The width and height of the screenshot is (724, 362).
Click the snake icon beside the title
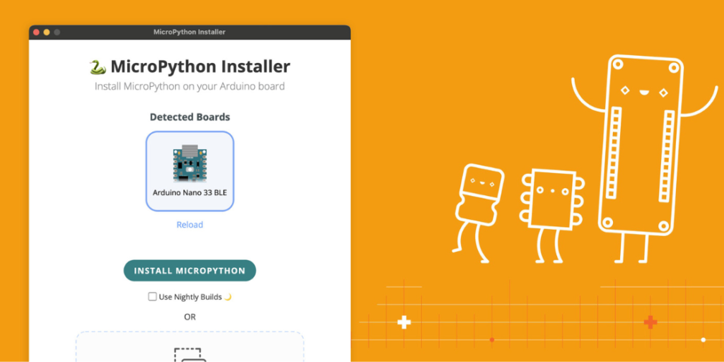[98, 67]
